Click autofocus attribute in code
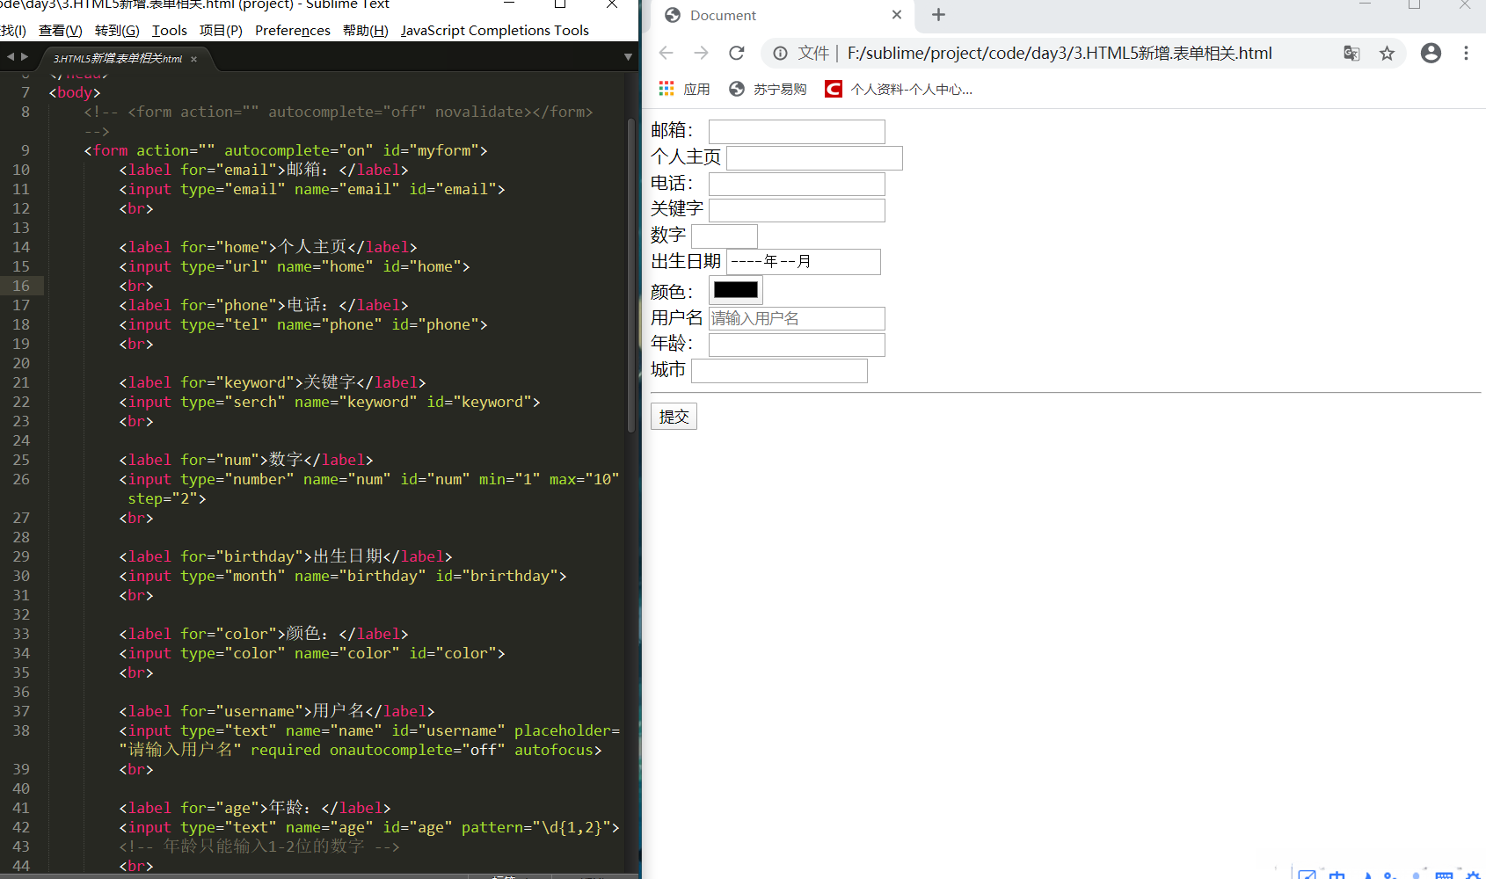 (554, 750)
